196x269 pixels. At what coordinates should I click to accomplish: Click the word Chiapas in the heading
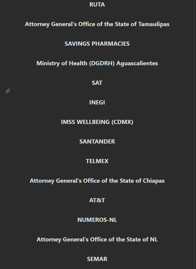tap(154, 181)
